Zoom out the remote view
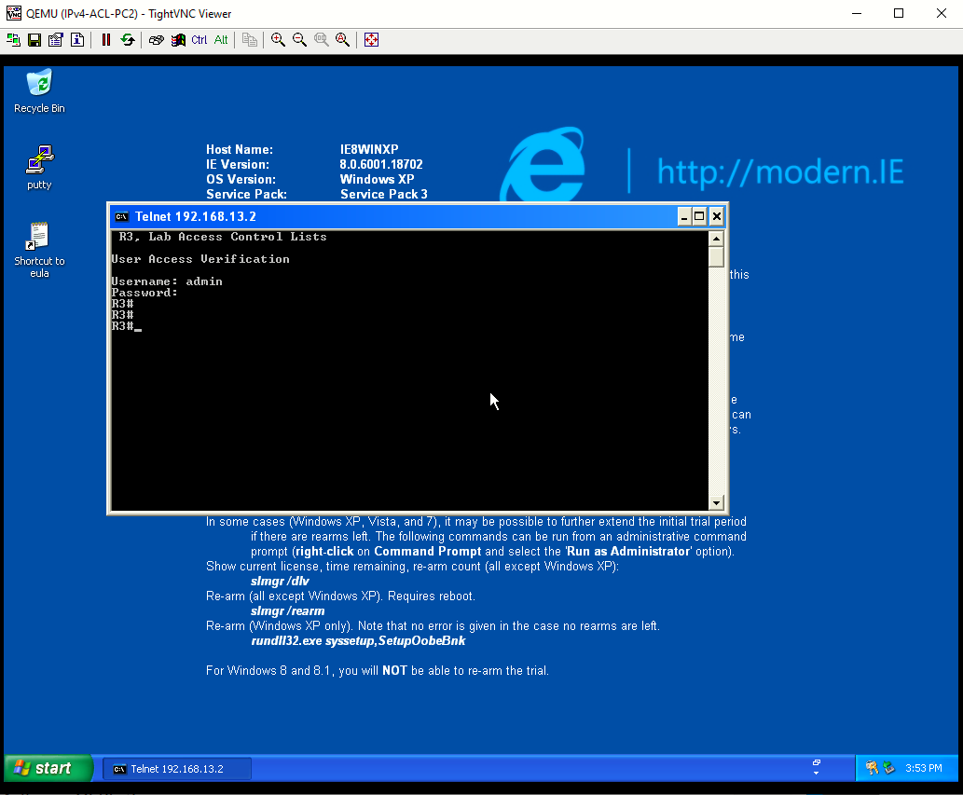Screen dimensions: 963x795 (x=299, y=40)
